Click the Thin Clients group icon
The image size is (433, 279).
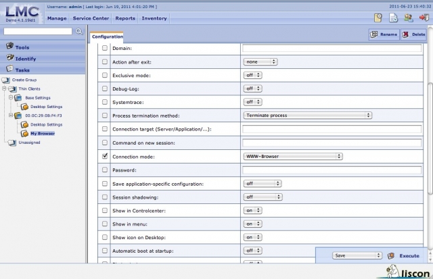[x=12, y=88]
